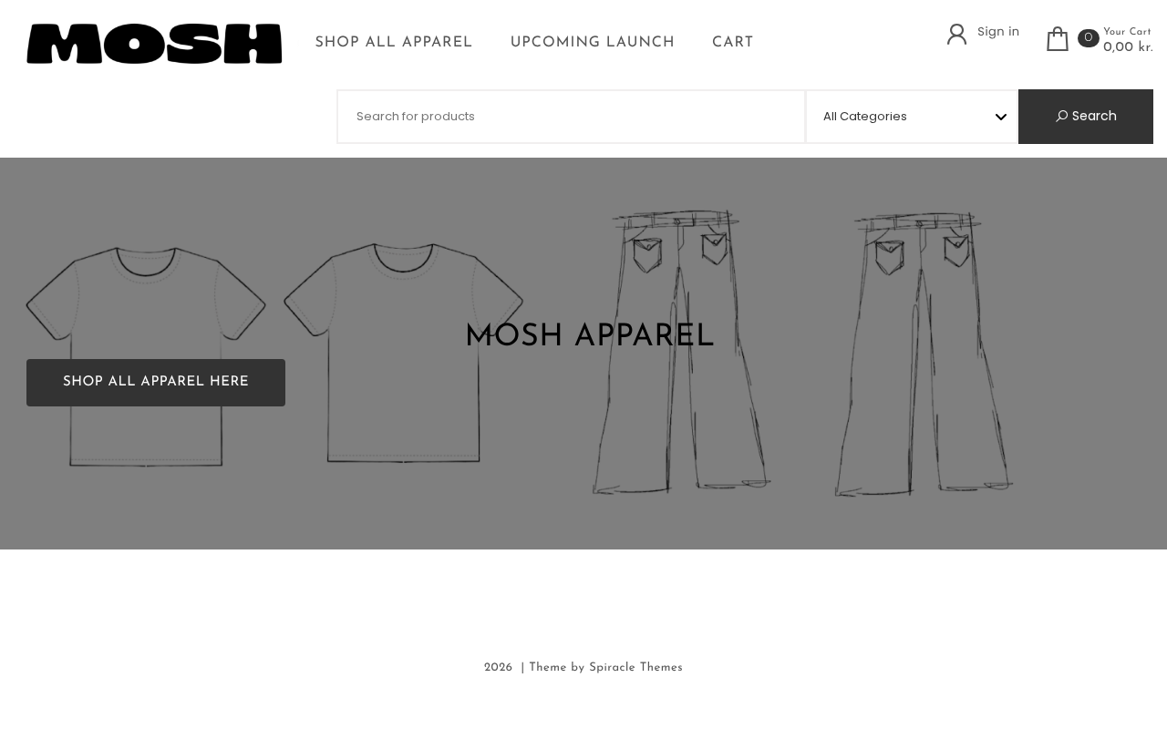Click the left flared pants sketch
This screenshot has width=1167, height=729.
click(x=682, y=353)
